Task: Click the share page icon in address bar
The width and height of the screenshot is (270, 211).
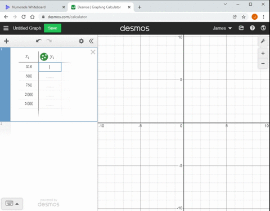Action: point(235,17)
